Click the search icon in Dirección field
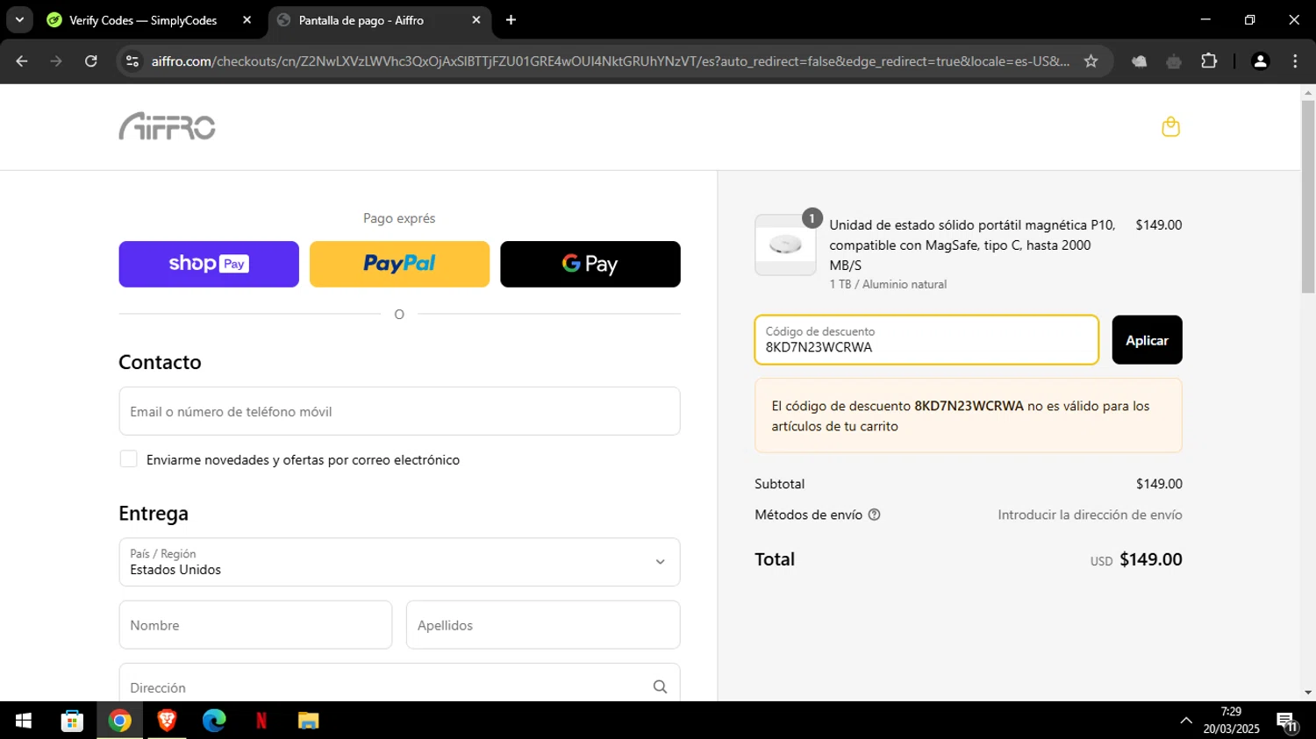This screenshot has height=739, width=1316. click(x=660, y=687)
